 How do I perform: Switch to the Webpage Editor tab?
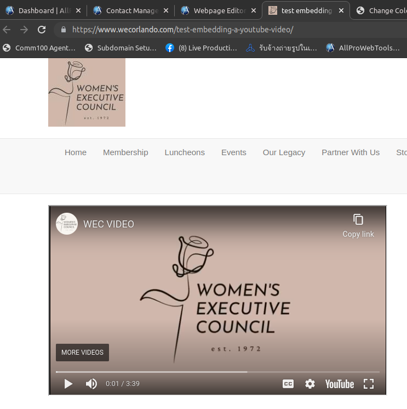(x=214, y=11)
